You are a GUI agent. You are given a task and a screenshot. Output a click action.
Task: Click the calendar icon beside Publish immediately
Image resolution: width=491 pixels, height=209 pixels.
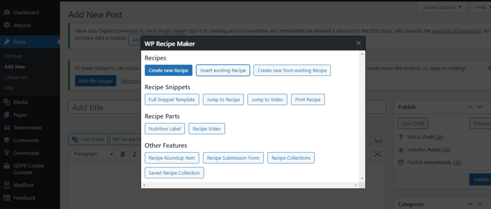(x=401, y=163)
